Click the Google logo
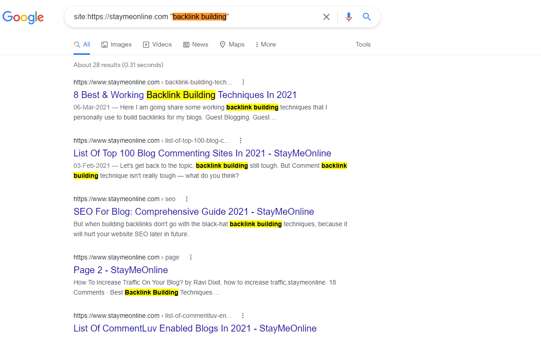This screenshot has width=541, height=337. 23,17
